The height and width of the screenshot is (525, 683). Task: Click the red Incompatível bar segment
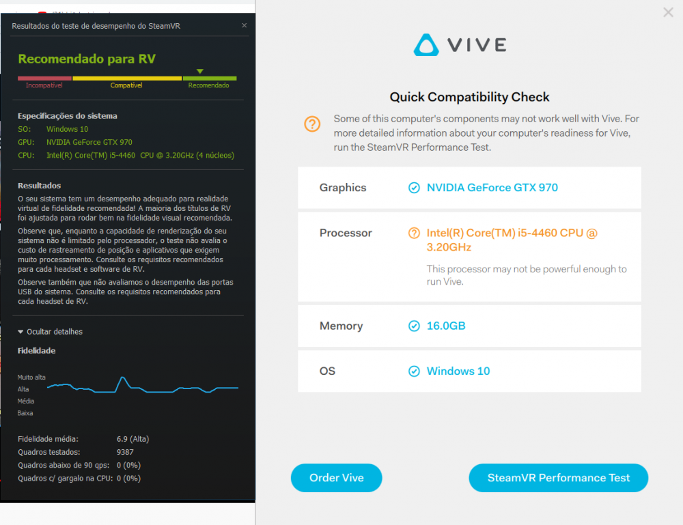(44, 78)
